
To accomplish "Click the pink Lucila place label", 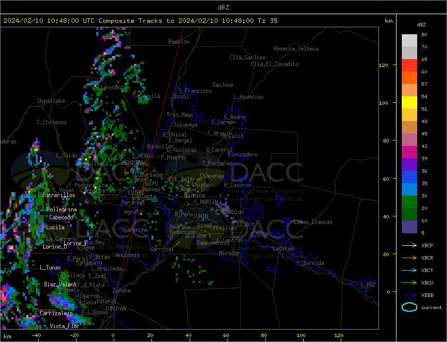I will click(x=55, y=227).
